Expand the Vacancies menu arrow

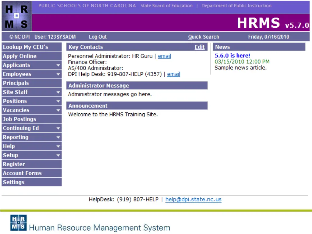click(58, 110)
